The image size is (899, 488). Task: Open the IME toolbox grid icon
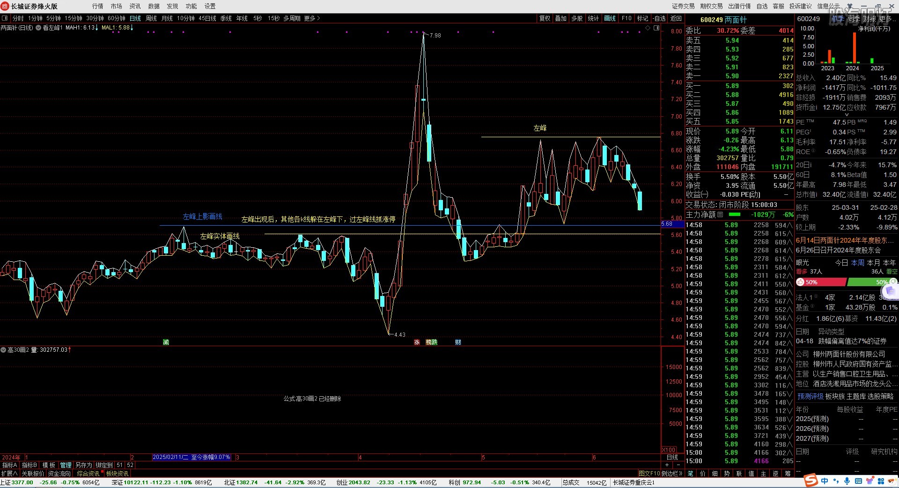coord(881,481)
